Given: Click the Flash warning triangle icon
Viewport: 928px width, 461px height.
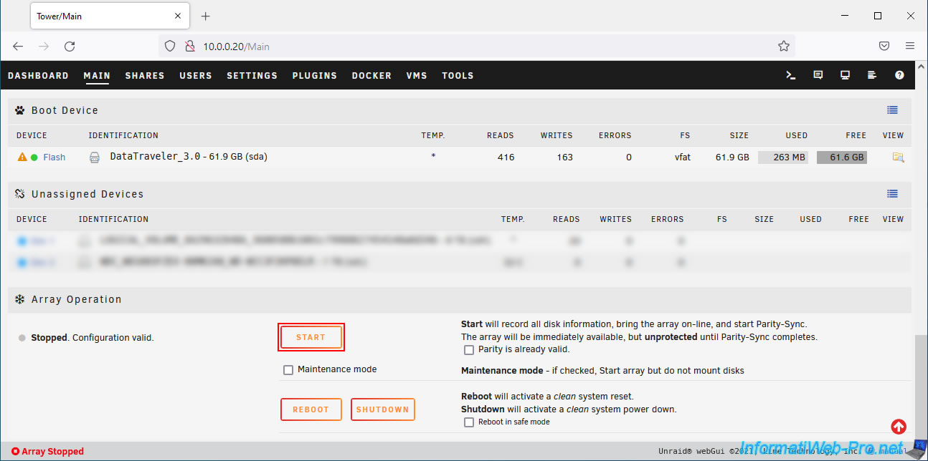Looking at the screenshot, I should click(x=22, y=157).
